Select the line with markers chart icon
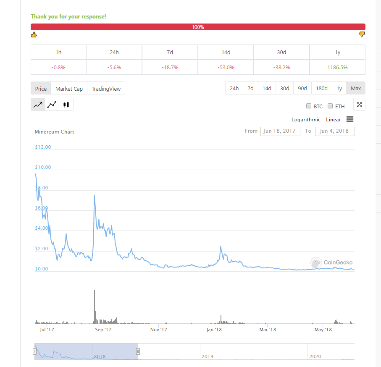 coord(52,105)
